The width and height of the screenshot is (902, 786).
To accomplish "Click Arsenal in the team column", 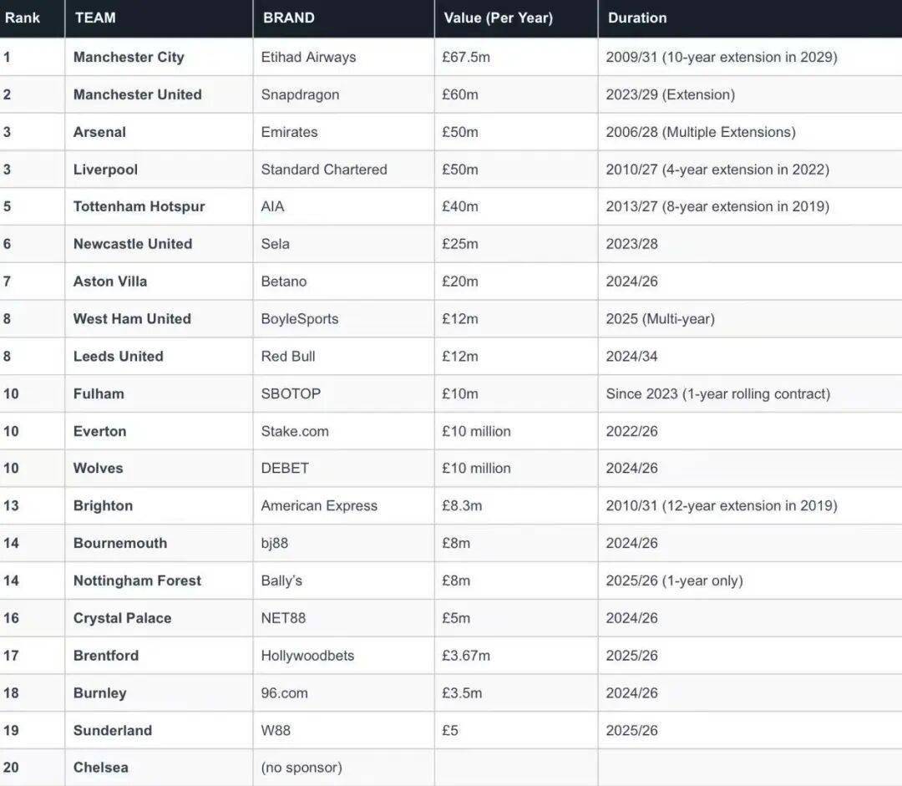I will point(99,132).
